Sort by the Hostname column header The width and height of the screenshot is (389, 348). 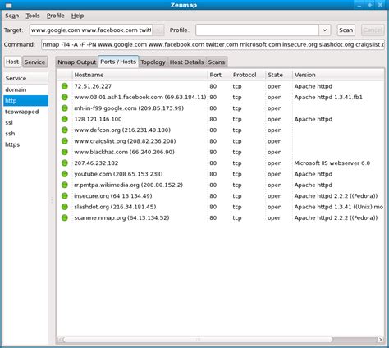(x=140, y=75)
